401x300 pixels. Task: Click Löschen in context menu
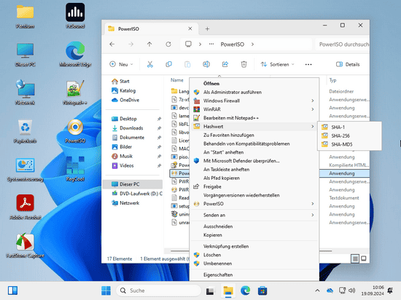point(255,255)
